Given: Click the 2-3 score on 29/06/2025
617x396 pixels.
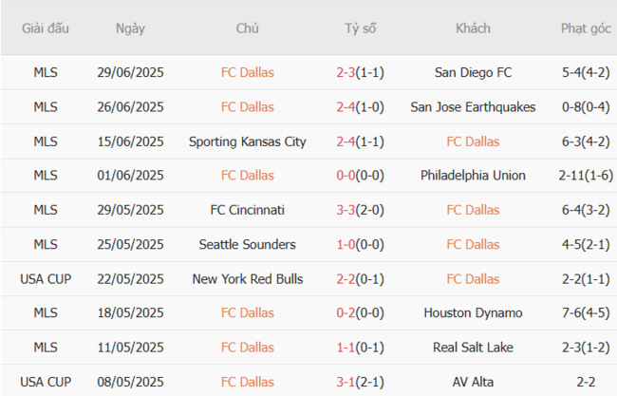Looking at the screenshot, I should [x=346, y=73].
